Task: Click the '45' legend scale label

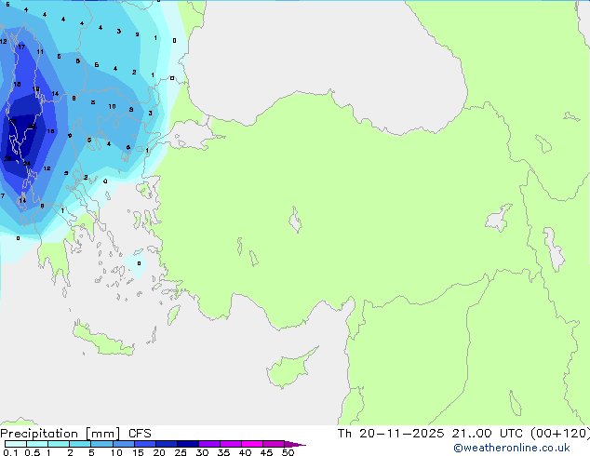Action: point(266,452)
